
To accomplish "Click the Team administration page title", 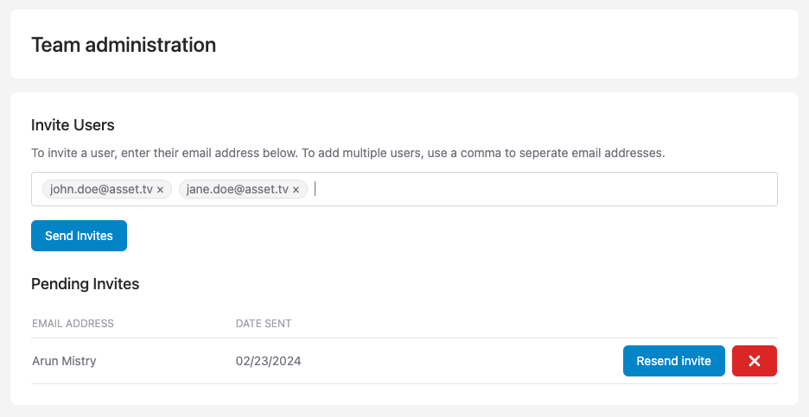I will (x=124, y=44).
